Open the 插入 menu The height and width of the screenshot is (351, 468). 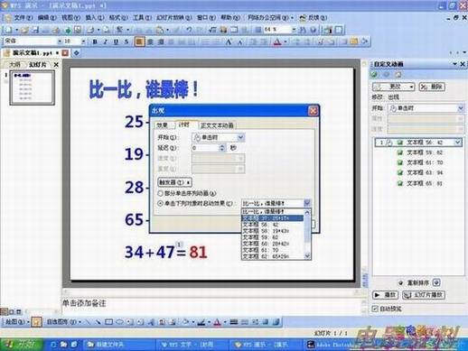click(x=94, y=17)
